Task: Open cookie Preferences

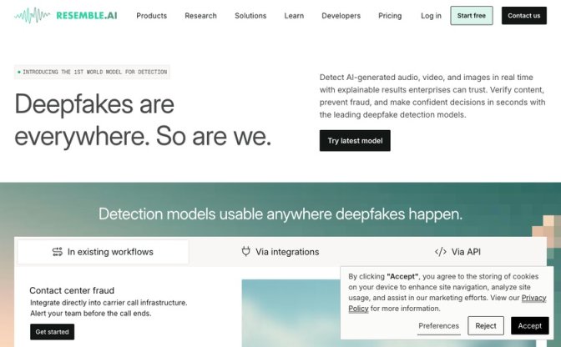Action: coord(438,326)
